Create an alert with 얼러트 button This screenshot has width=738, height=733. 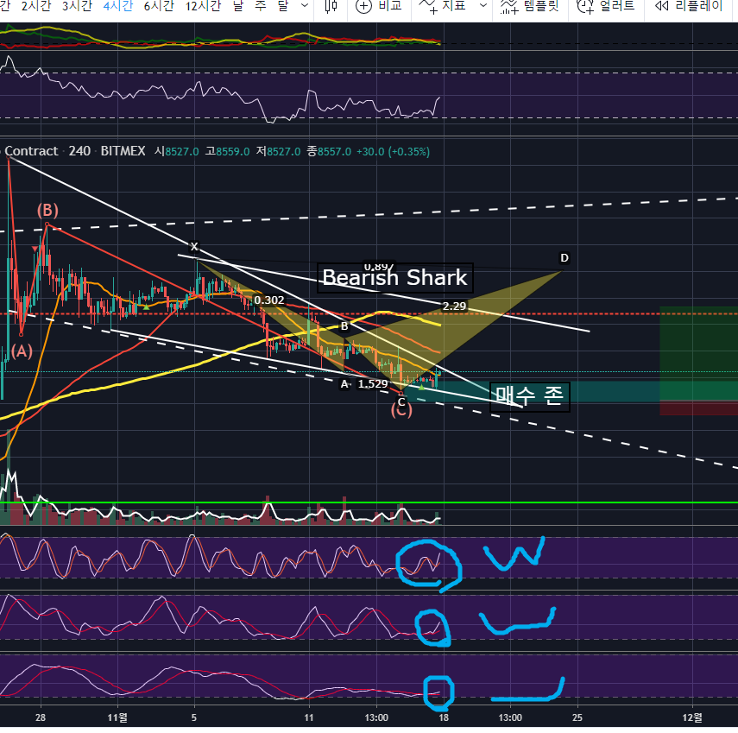click(x=606, y=6)
